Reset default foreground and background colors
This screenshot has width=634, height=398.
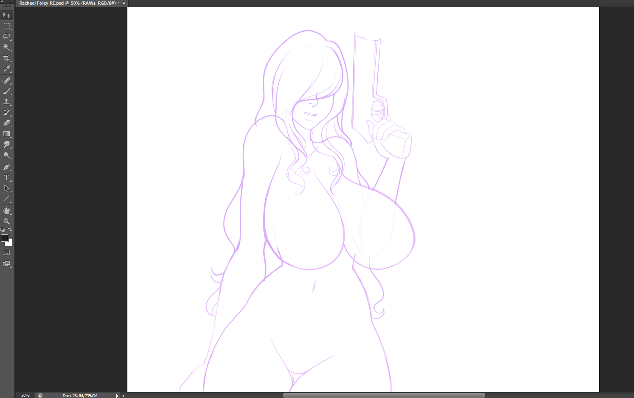(x=3, y=230)
